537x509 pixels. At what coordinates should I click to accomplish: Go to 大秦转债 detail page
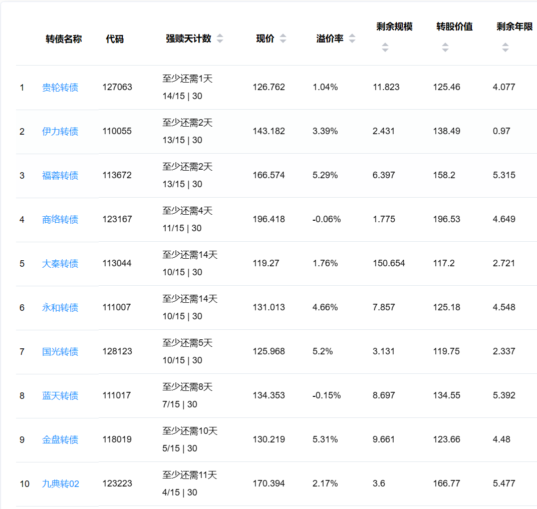pyautogui.click(x=60, y=264)
